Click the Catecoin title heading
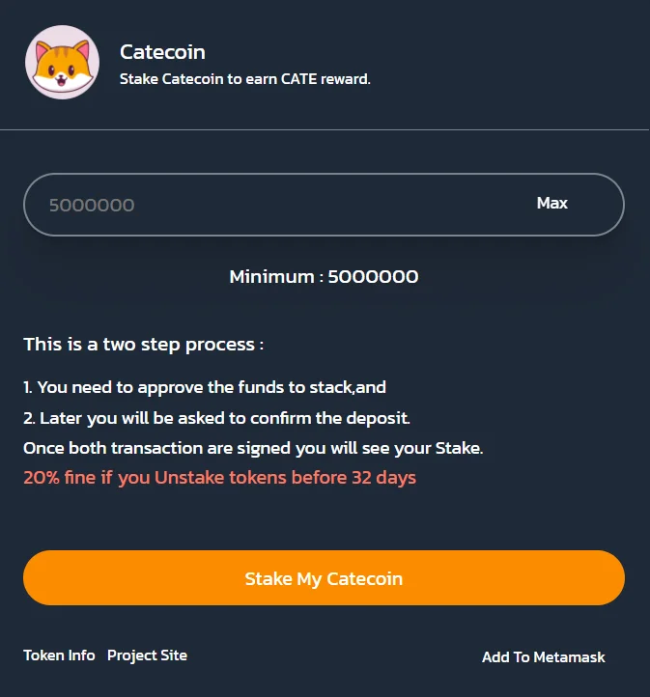The height and width of the screenshot is (697, 650). 162,52
